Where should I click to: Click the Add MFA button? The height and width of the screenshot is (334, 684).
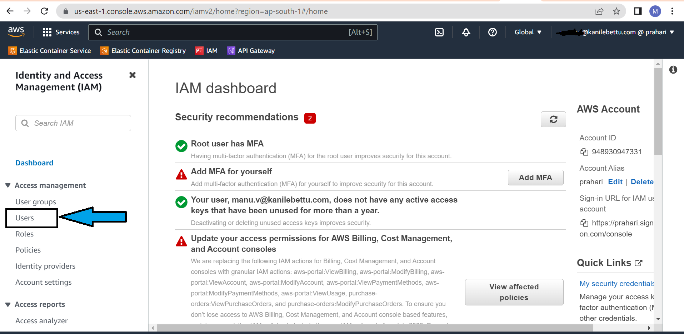pyautogui.click(x=535, y=178)
